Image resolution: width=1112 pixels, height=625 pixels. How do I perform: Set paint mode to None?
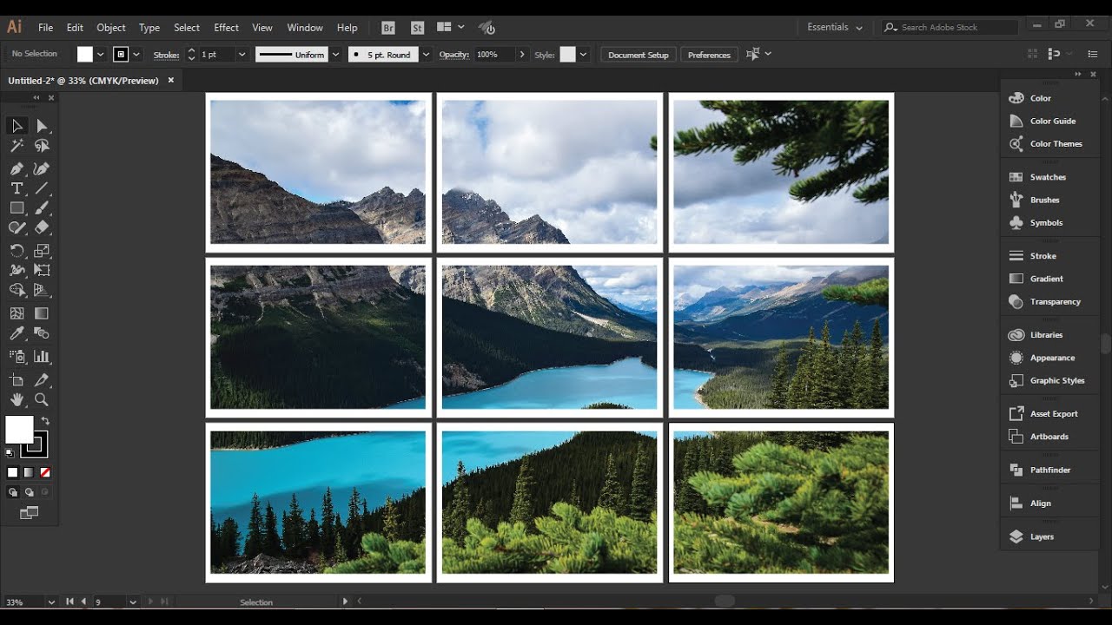pos(45,473)
